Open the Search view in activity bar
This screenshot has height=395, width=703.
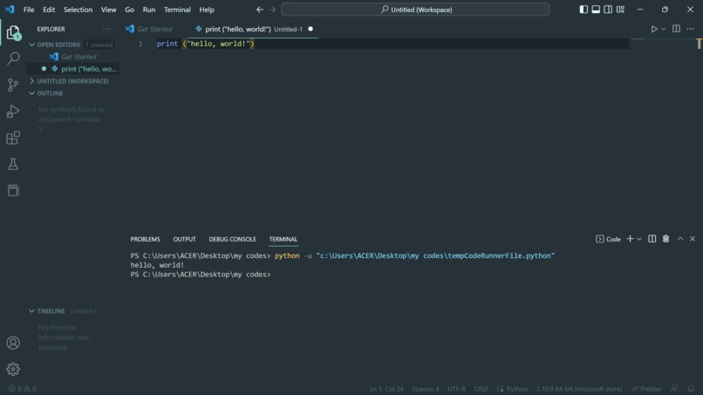coord(13,58)
